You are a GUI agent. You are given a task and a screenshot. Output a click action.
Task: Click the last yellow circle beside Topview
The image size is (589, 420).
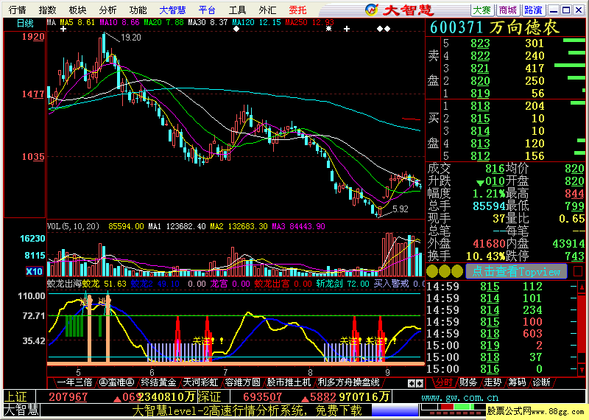457,271
